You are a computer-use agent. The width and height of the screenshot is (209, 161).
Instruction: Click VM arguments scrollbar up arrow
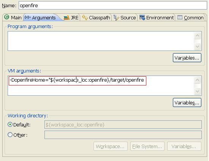tap(197, 80)
